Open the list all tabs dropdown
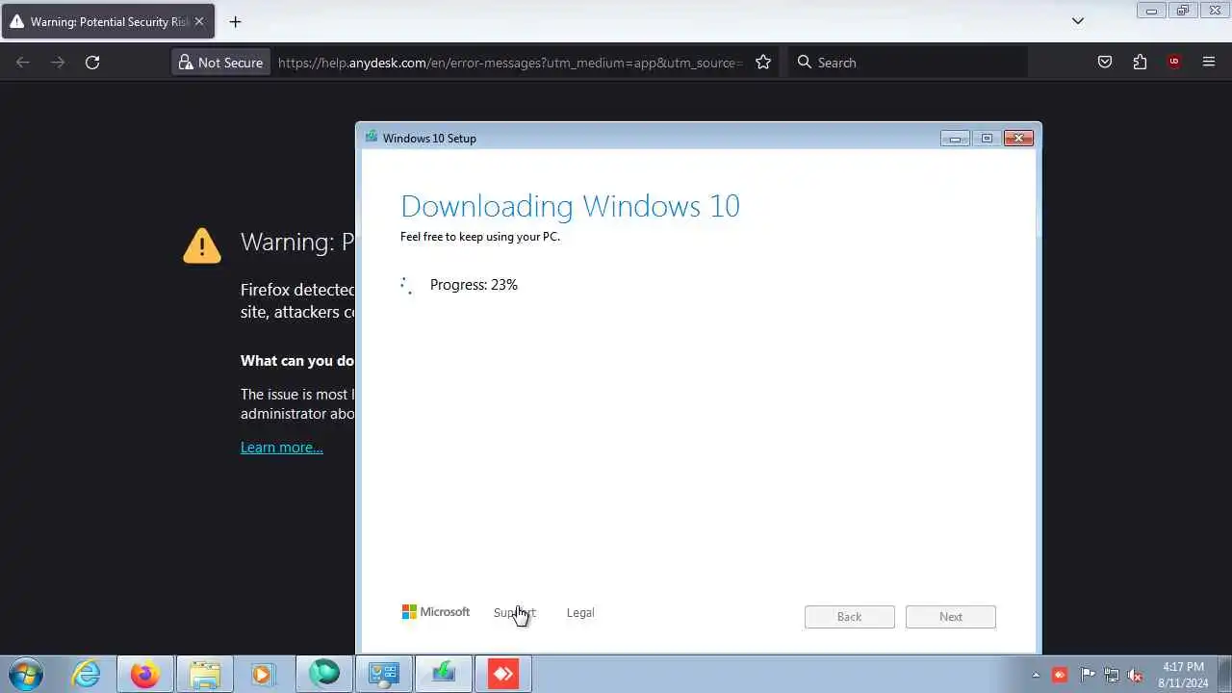 [1078, 21]
